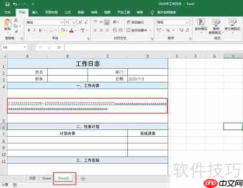The image size is (243, 188).
Task: Select the Sheet2 worksheet tab
Action: [64, 178]
